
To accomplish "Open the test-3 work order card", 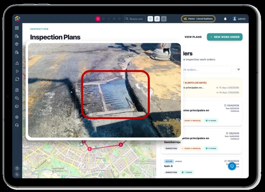I will click(x=202, y=167).
